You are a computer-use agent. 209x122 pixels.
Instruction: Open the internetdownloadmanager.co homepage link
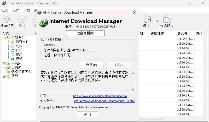(100, 96)
